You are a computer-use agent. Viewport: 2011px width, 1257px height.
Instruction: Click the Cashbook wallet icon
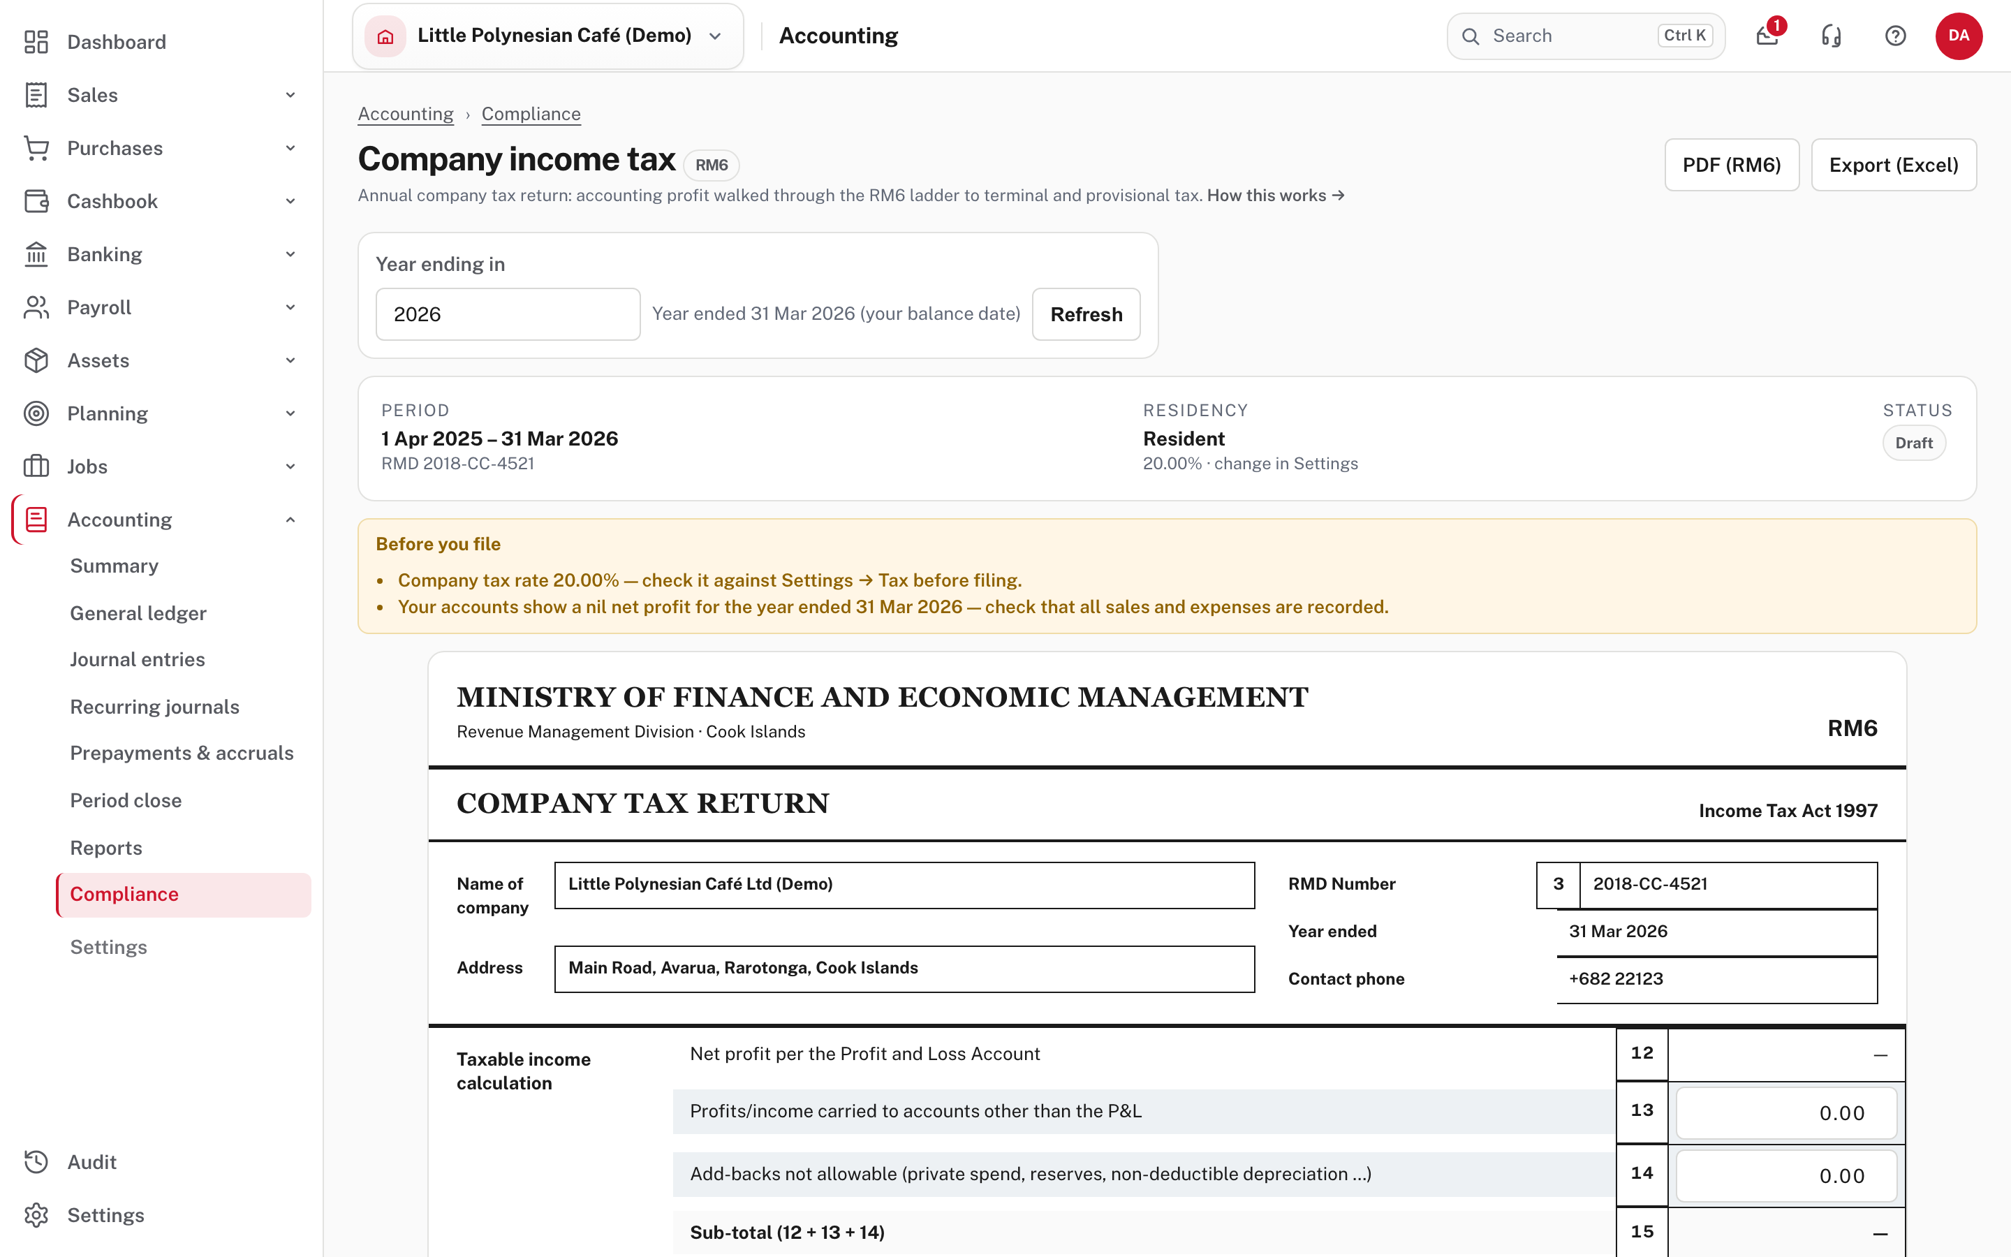click(36, 201)
